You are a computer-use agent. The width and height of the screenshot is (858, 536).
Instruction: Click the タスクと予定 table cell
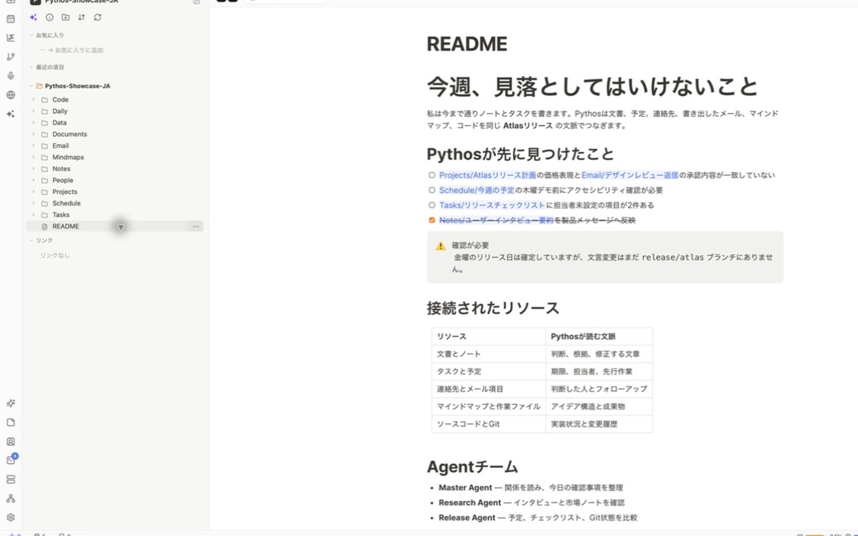click(x=489, y=371)
